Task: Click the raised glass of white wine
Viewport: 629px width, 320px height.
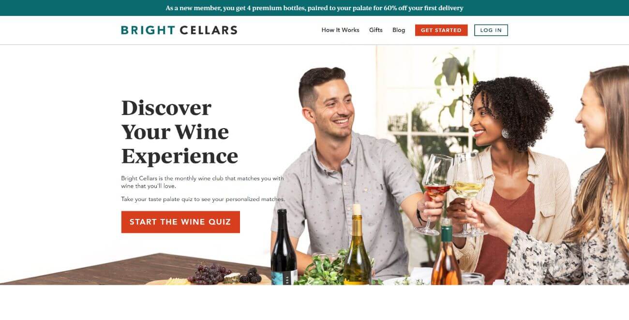Action: (467, 194)
